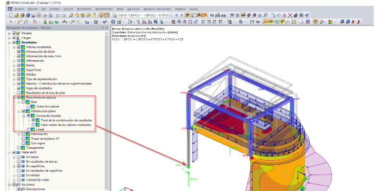Select Constante (media) radio button
379x191 pixels.
pyautogui.click(x=28, y=116)
